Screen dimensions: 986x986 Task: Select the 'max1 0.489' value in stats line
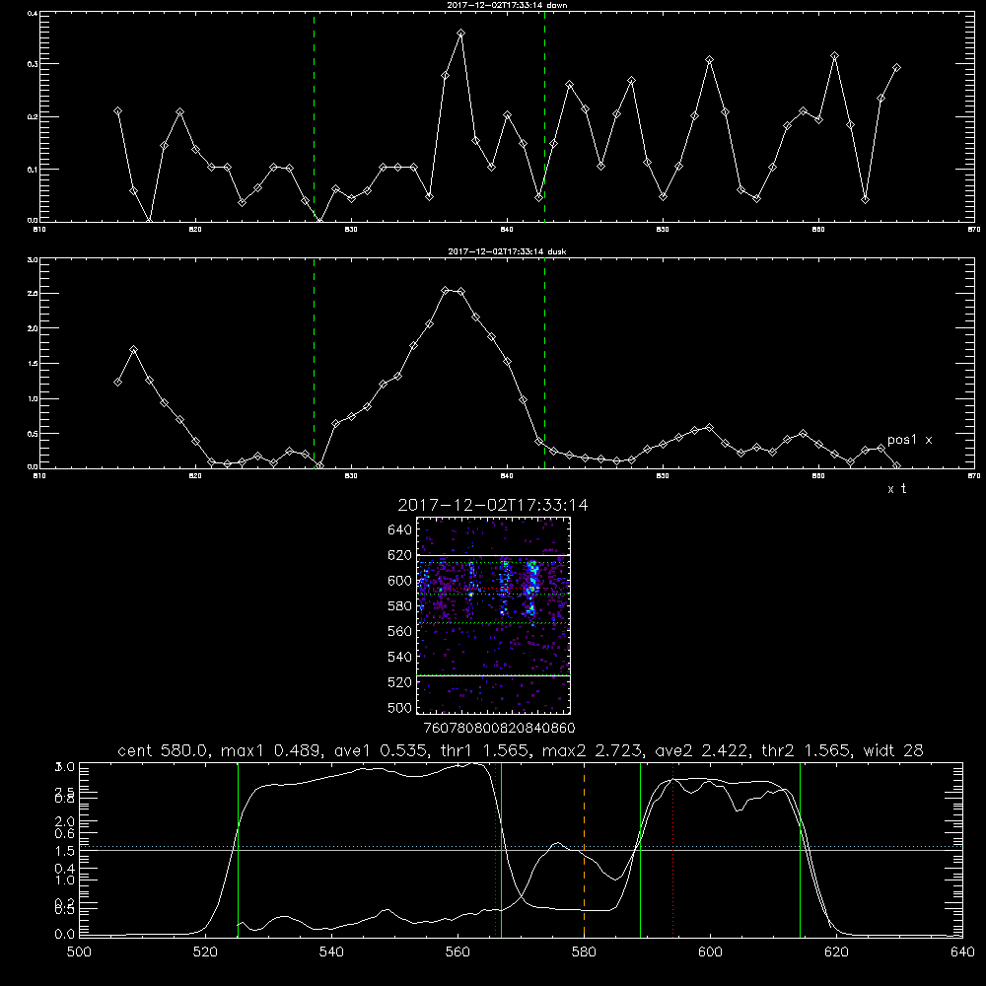pyautogui.click(x=273, y=750)
